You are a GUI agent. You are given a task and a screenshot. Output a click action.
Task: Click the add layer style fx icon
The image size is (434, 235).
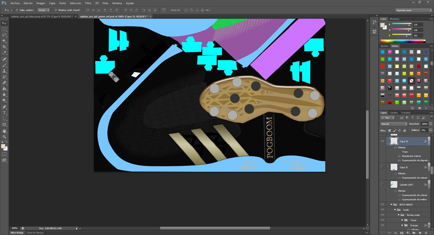click(396, 232)
